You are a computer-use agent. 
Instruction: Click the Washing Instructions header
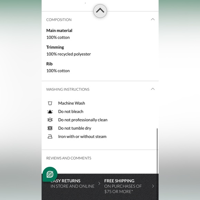pyautogui.click(x=100, y=89)
